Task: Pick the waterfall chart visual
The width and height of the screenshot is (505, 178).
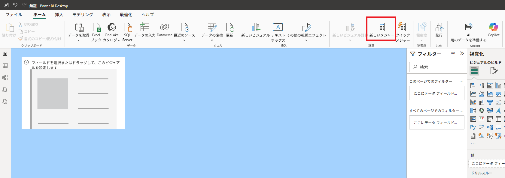Action: coord(482,102)
